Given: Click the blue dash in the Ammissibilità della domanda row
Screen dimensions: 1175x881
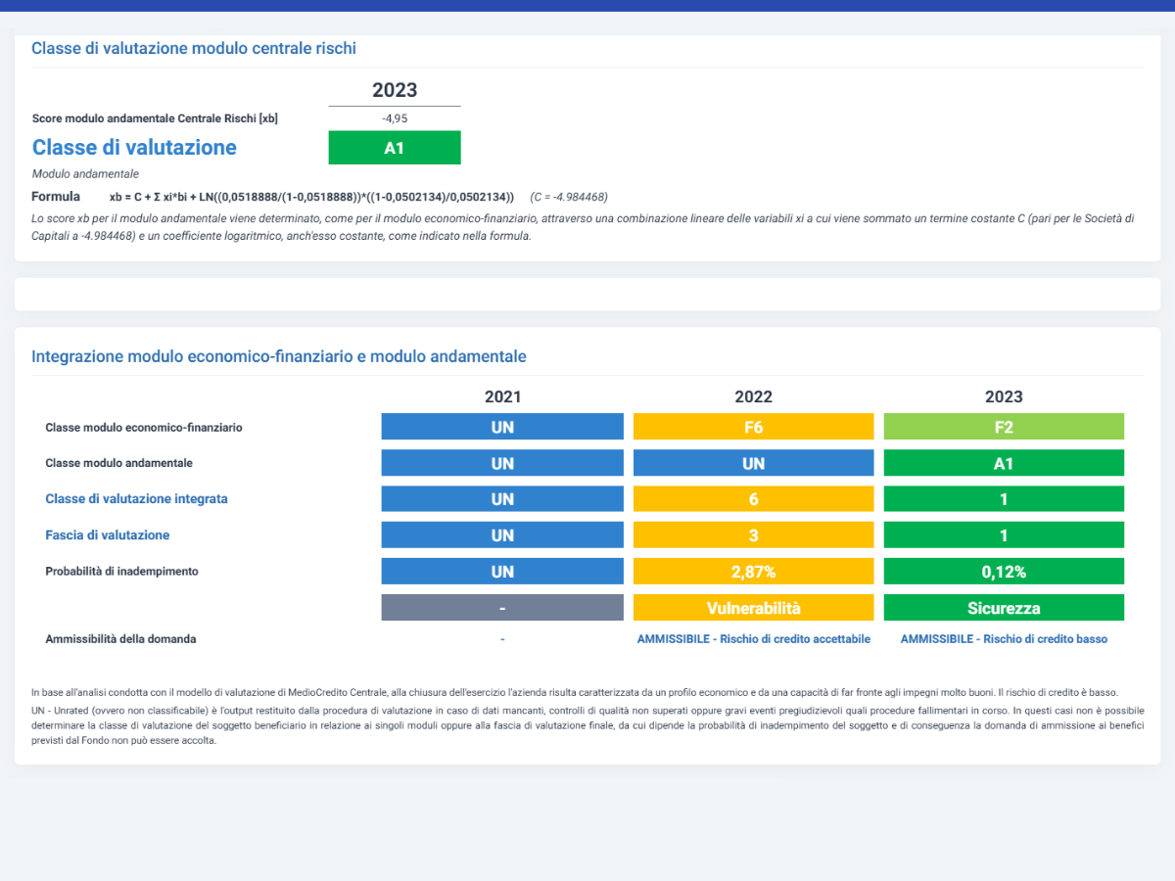Looking at the screenshot, I should (502, 639).
